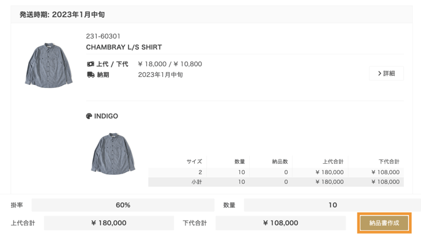Screen dimensions: 421x234
Task: Click the INDIGO color label
Action: pyautogui.click(x=106, y=116)
